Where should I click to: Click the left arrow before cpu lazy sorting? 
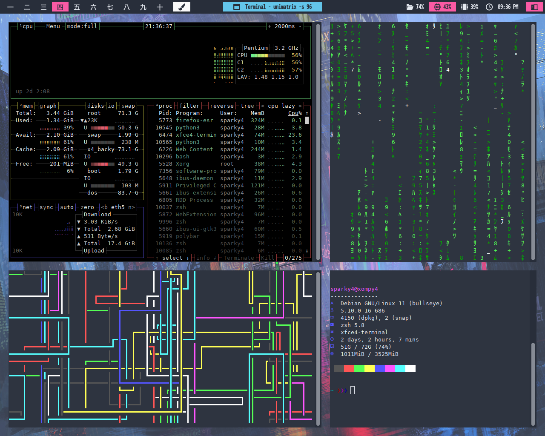click(x=263, y=106)
